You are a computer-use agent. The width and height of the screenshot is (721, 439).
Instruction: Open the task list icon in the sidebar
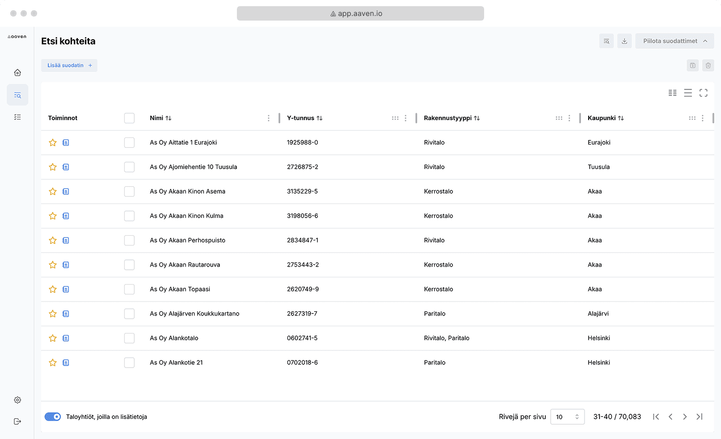point(18,117)
